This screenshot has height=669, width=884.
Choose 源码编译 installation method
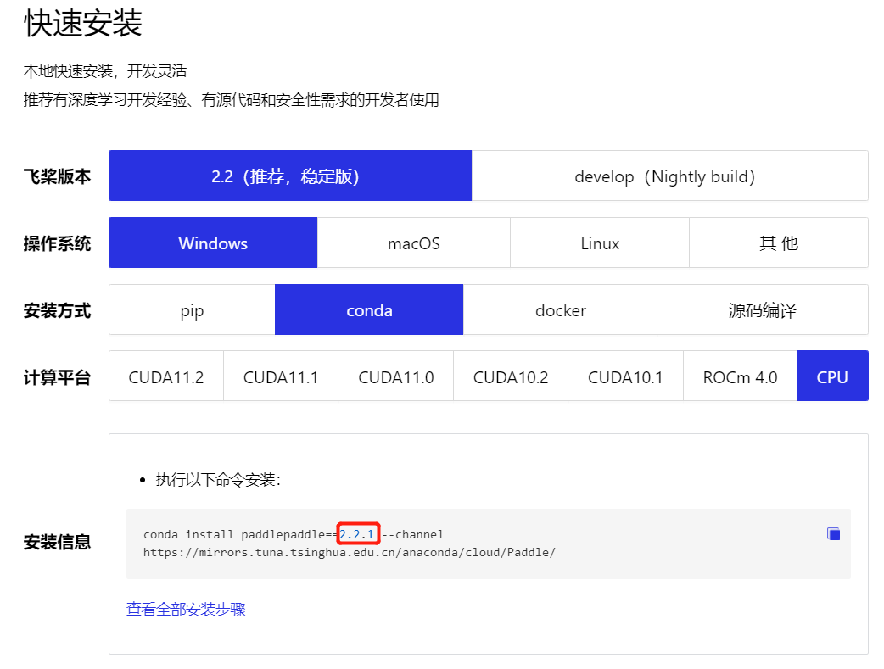[x=762, y=309]
